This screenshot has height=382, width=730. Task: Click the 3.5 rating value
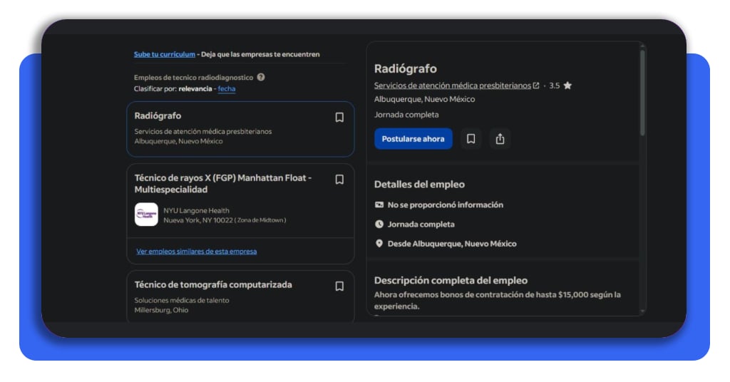pyautogui.click(x=554, y=86)
